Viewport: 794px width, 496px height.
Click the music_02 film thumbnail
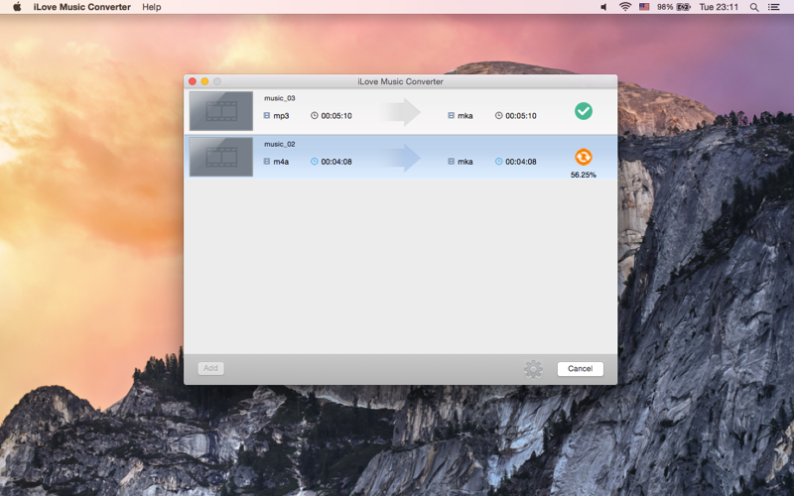point(220,157)
